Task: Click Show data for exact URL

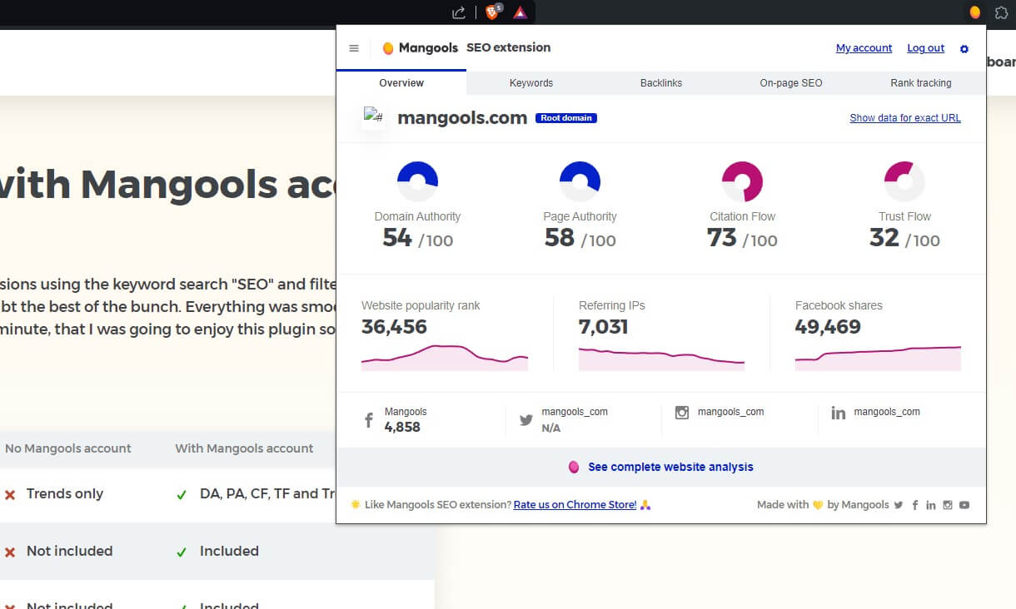Action: pos(905,118)
